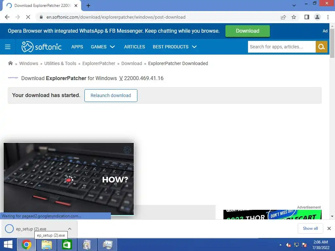This screenshot has height=251, width=335.
Task: Click the ExplorerPatcher small logo
Action: coord(13,78)
